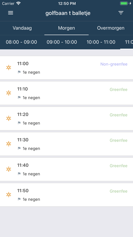The image size is (133, 237).
Task: Open the Non-greenfee label at 11:00
Action: coord(114,64)
